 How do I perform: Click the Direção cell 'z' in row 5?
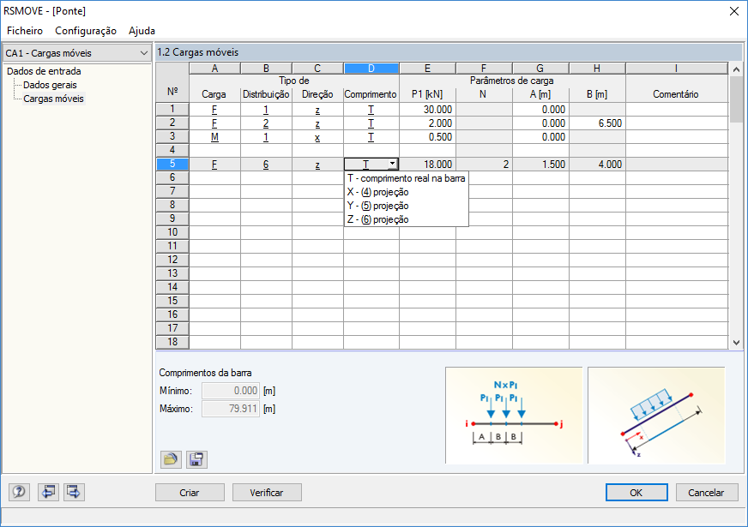tap(317, 164)
